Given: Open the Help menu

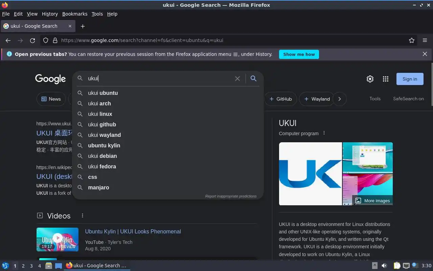Looking at the screenshot, I should pyautogui.click(x=112, y=14).
